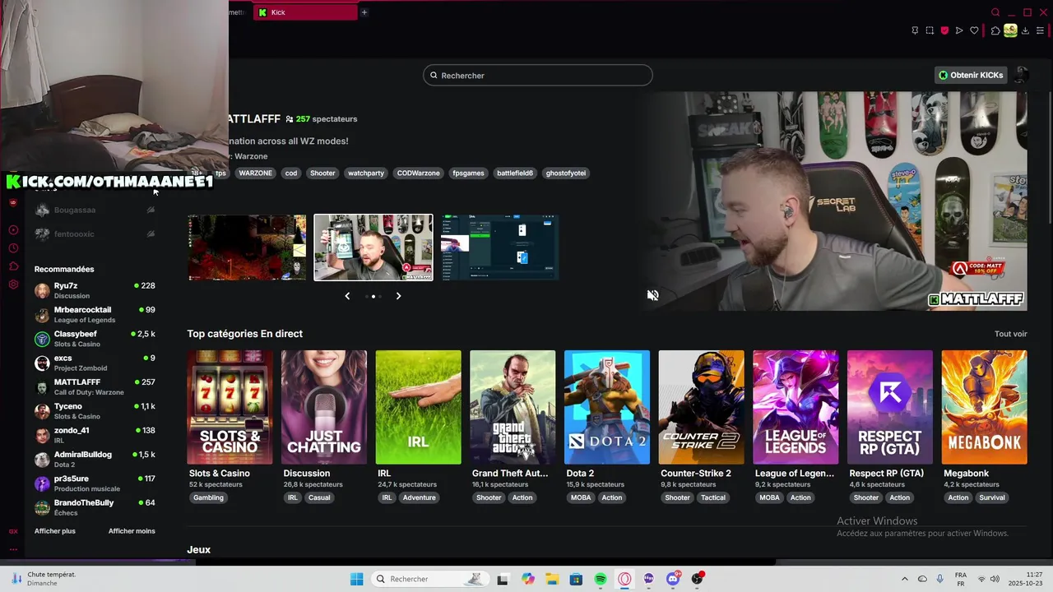Select the battlefield6 tag
This screenshot has height=592, width=1053.
515,173
